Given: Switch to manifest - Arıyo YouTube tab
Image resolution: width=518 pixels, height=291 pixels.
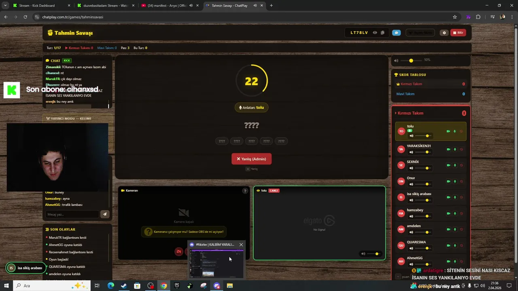Looking at the screenshot, I should [x=170, y=6].
